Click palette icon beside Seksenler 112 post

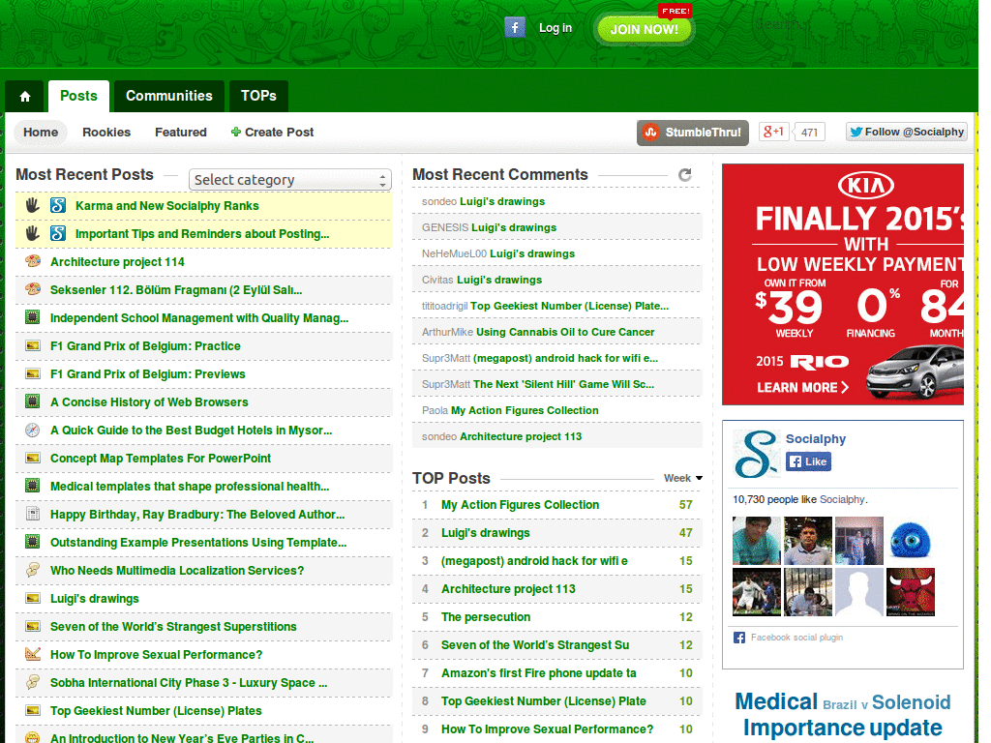tap(32, 288)
